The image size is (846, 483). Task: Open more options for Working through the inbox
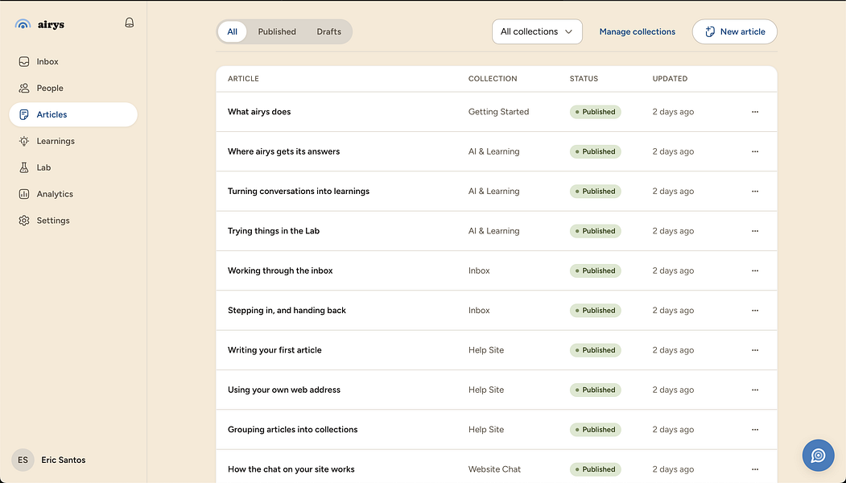(x=755, y=270)
